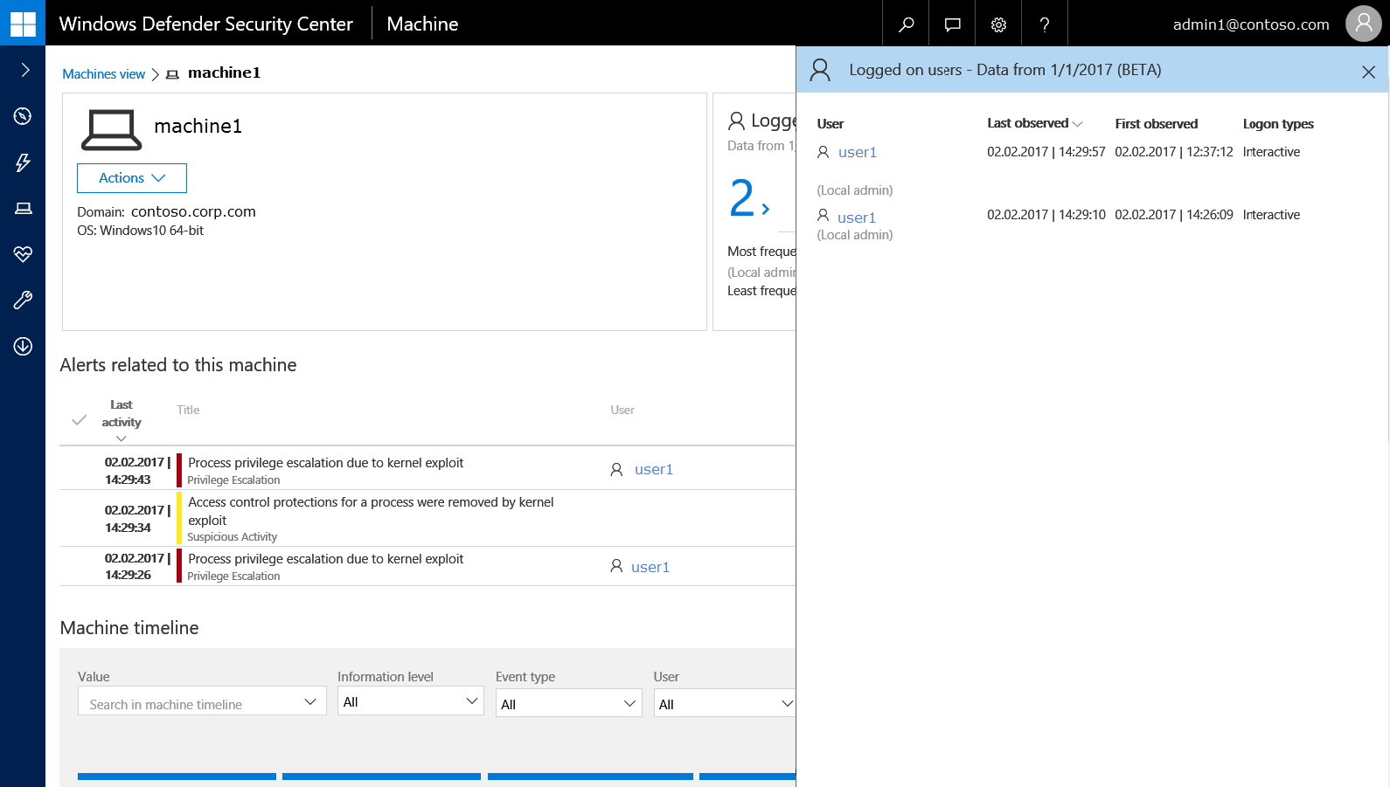Open the 14:29:26 privilege escalation alert
This screenshot has height=787, width=1390.
click(325, 559)
